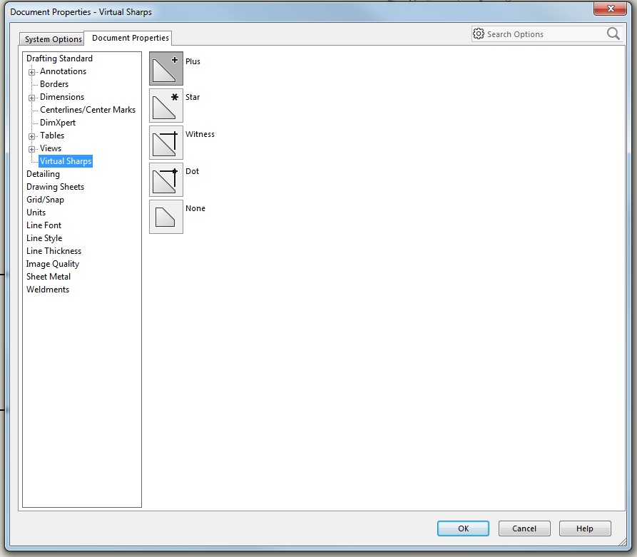Open the Detailing settings
637x557 pixels.
click(x=43, y=174)
